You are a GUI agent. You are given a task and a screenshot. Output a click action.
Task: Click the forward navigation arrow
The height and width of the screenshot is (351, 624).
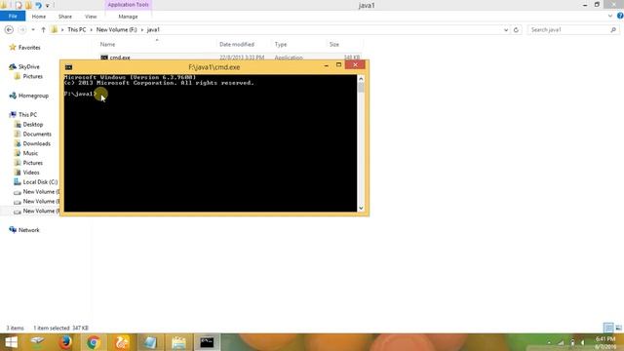click(x=22, y=30)
